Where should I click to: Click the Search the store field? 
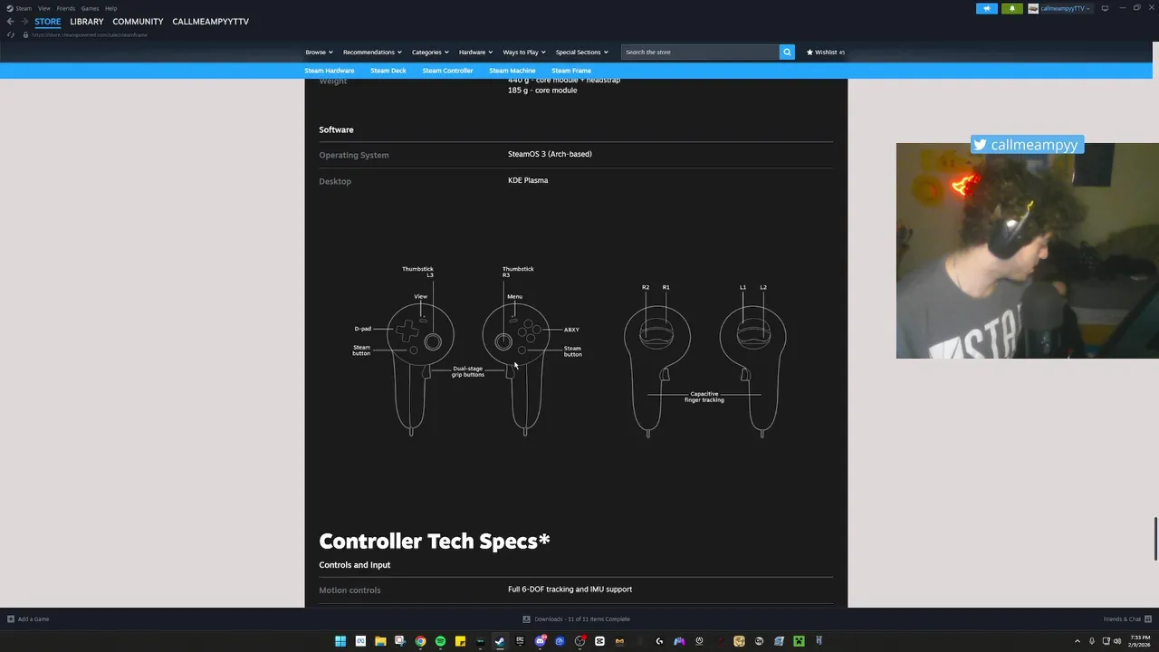[700, 52]
